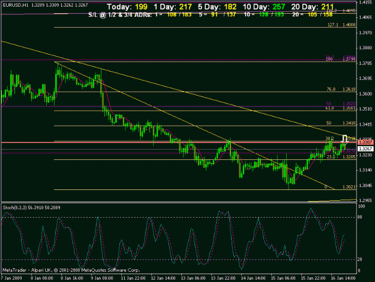375x282 pixels.
Task: Click the '8 Jan 16:00' time axis label
Action: 72,278
